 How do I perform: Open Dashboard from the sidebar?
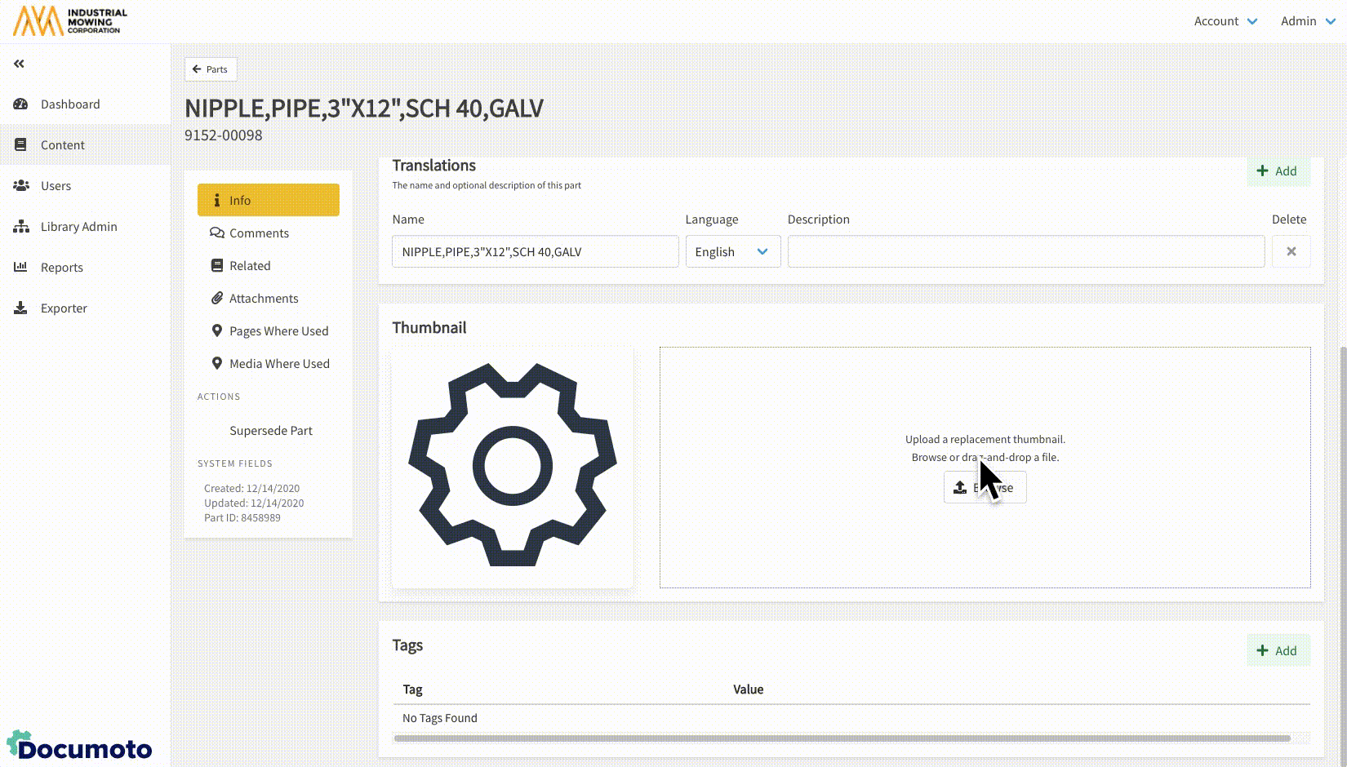tap(70, 104)
